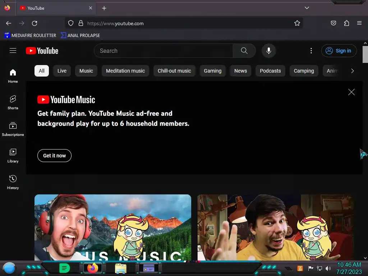
Task: Click the Get it now button
Action: point(55,156)
